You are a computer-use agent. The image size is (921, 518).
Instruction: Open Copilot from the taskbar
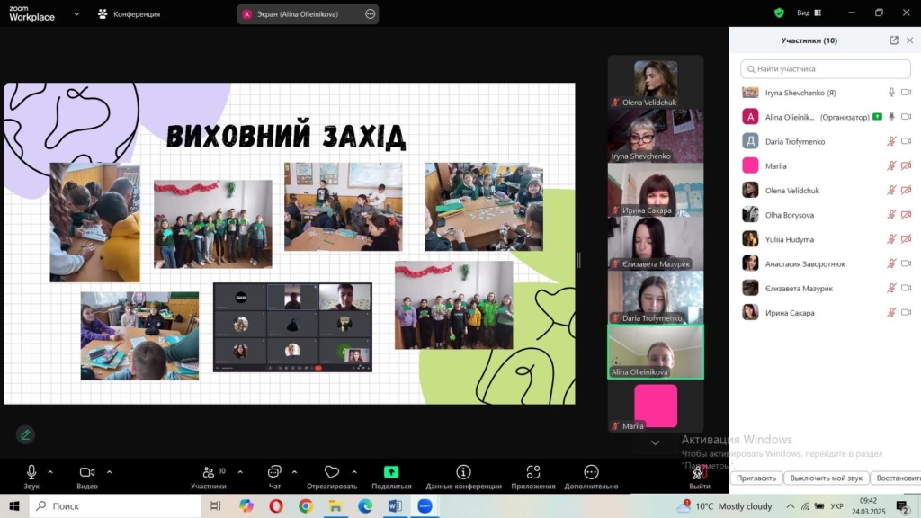246,505
